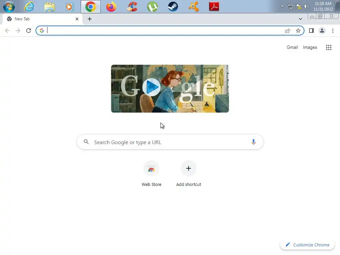
Task: Launch Firefox from the taskbar
Action: [111, 7]
